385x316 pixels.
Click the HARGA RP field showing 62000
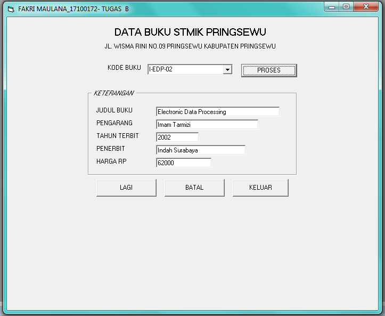click(x=184, y=163)
